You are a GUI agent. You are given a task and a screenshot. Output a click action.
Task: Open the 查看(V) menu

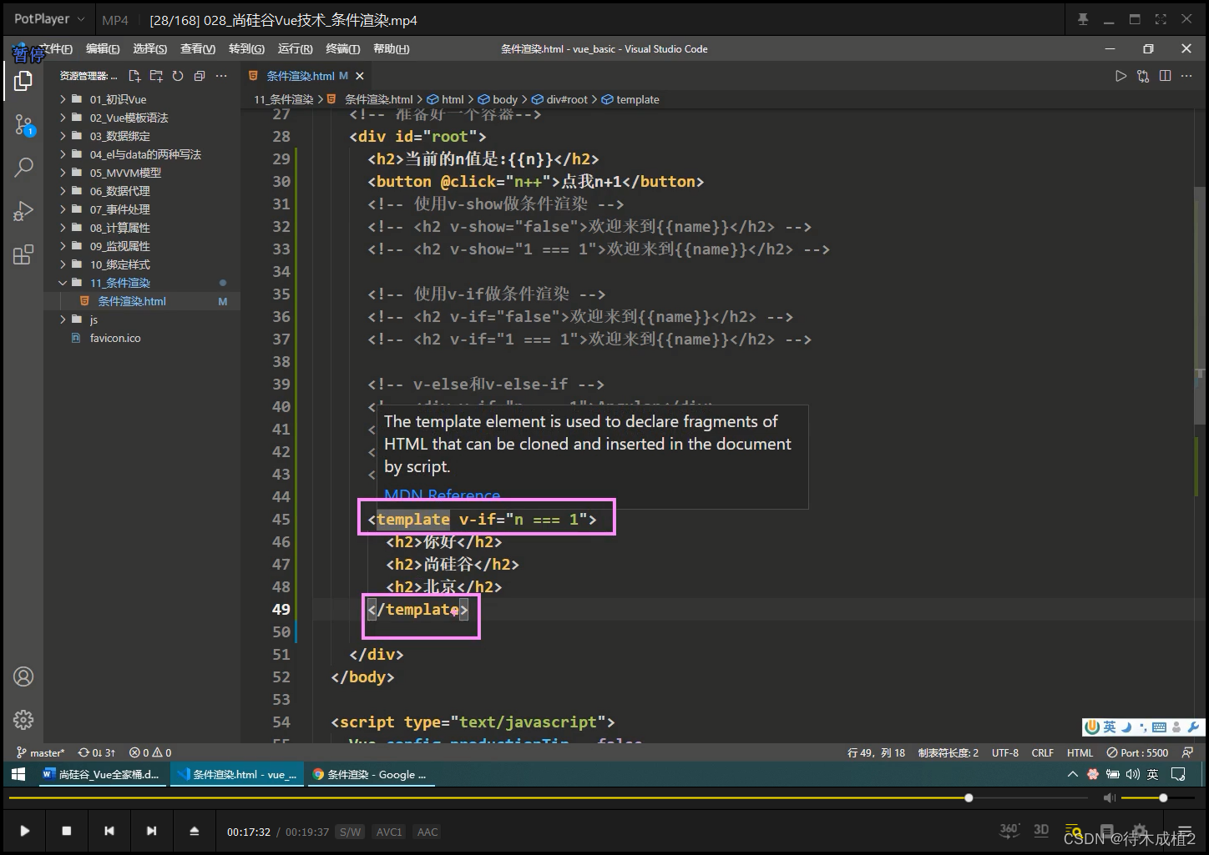[x=198, y=49]
